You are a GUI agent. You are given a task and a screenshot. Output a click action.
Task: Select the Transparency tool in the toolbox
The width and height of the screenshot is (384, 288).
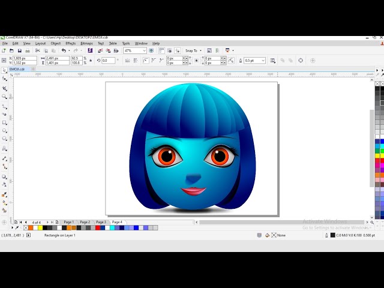pyautogui.click(x=4, y=184)
